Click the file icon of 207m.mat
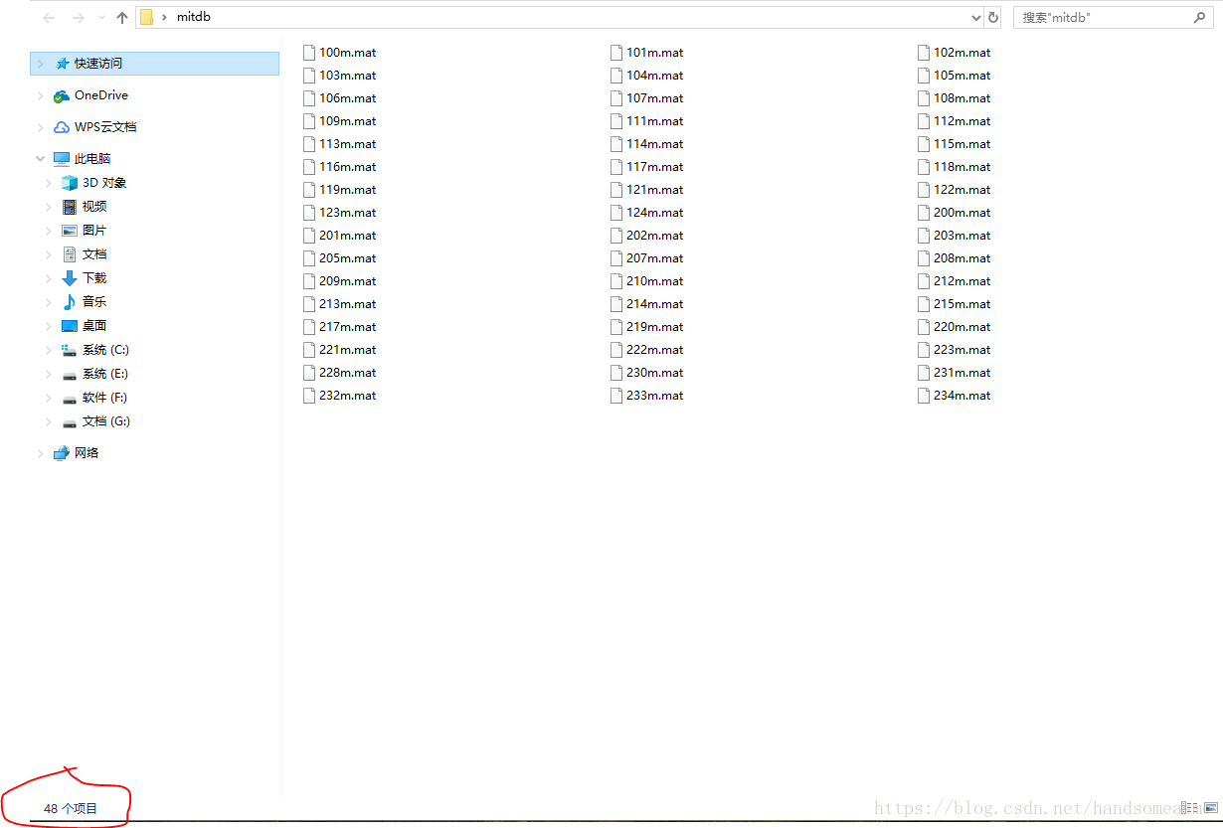1223x828 pixels. pyautogui.click(x=616, y=258)
